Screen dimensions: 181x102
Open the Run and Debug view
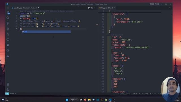[x=8, y=29]
